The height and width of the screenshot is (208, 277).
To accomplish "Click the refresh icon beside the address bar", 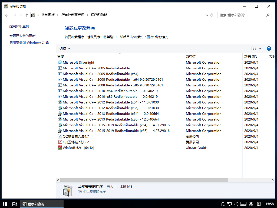I will click(x=212, y=15).
